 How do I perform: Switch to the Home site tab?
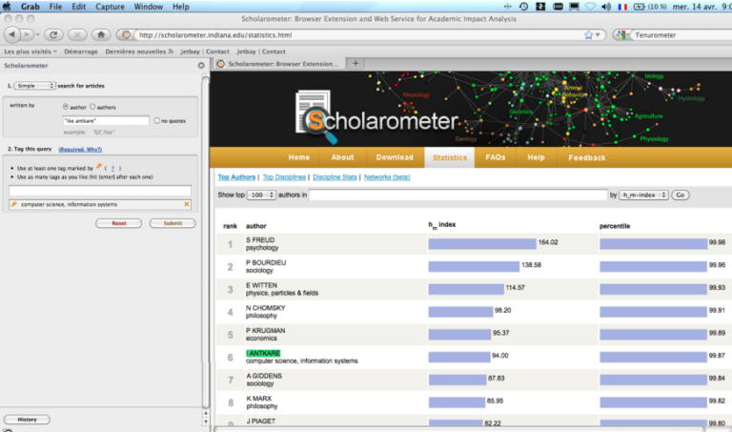[298, 157]
